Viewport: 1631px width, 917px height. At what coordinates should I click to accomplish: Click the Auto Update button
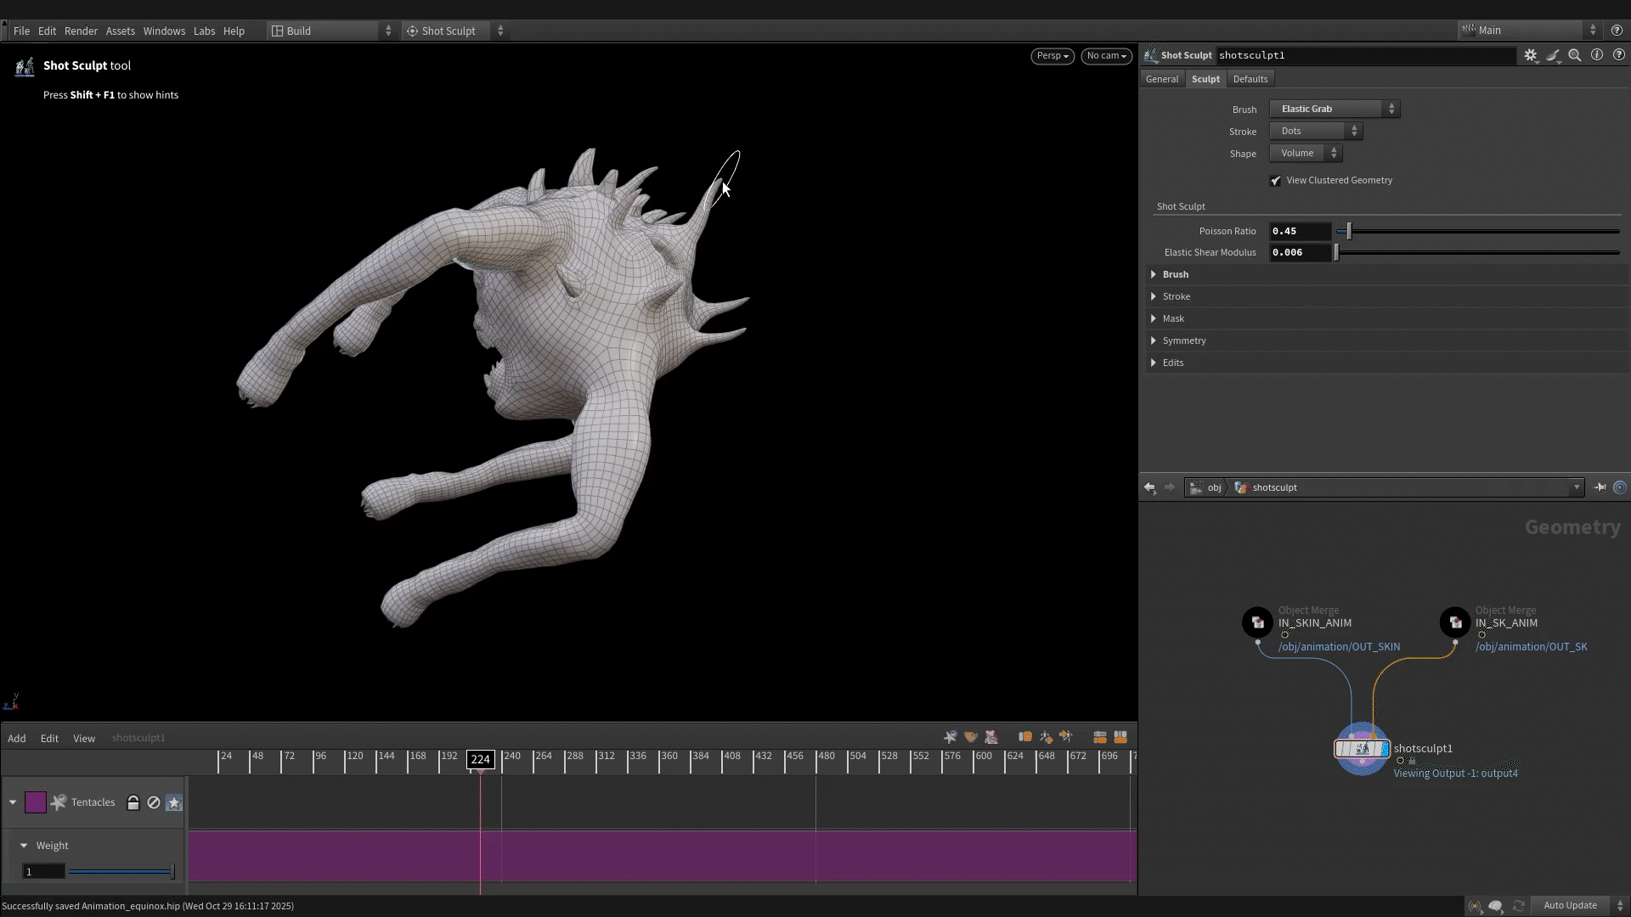(1570, 905)
